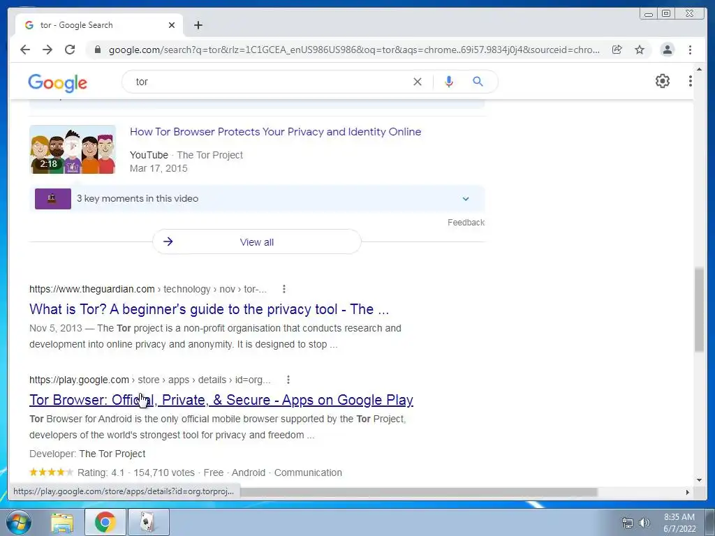Open Windows Explorer from the taskbar
The width and height of the screenshot is (715, 536).
point(62,522)
